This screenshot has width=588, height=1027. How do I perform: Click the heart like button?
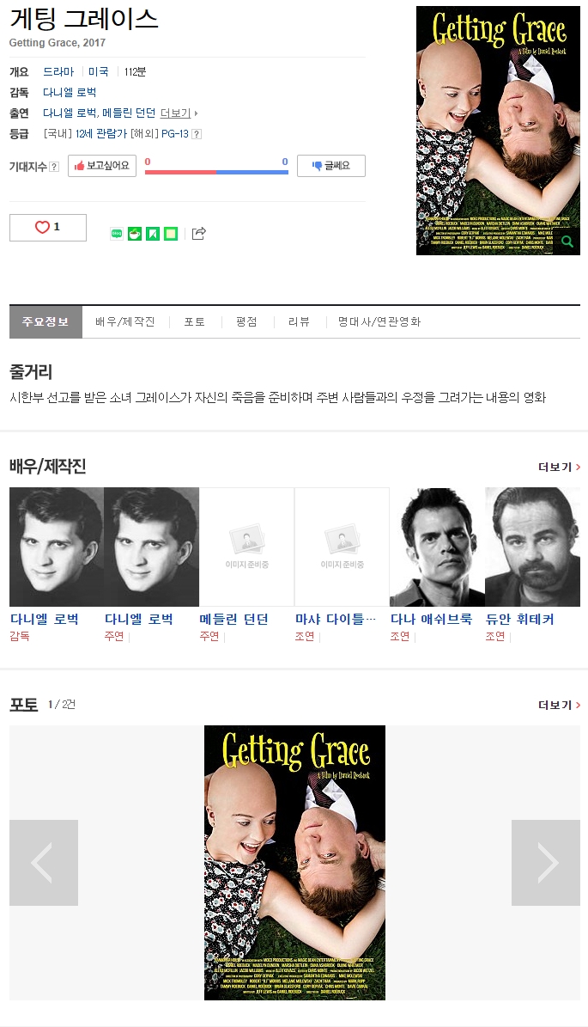[x=48, y=227]
